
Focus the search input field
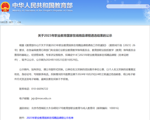pos(126,6)
